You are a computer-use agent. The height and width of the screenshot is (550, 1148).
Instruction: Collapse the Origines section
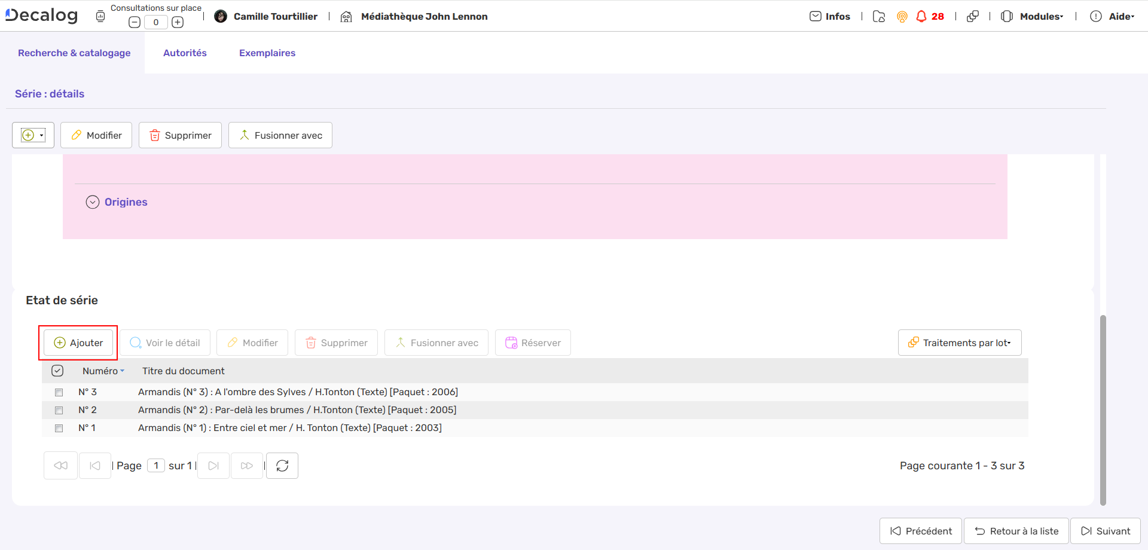click(x=93, y=202)
